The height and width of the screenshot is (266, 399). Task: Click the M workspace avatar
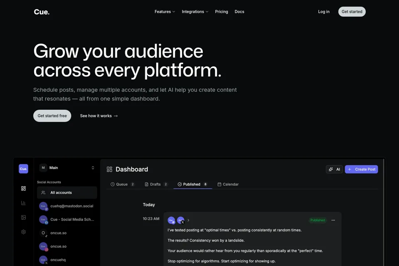click(43, 168)
